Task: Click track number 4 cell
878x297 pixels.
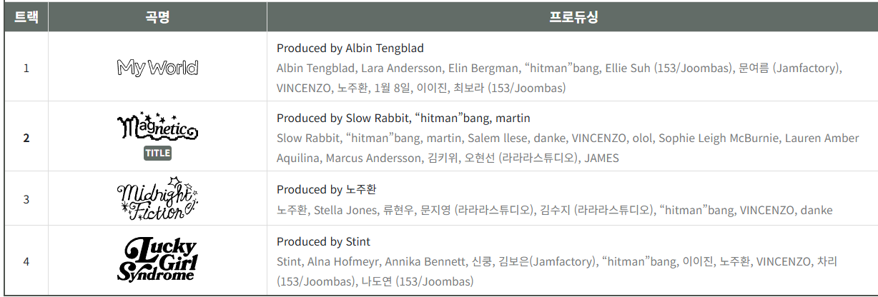Action: coord(26,261)
